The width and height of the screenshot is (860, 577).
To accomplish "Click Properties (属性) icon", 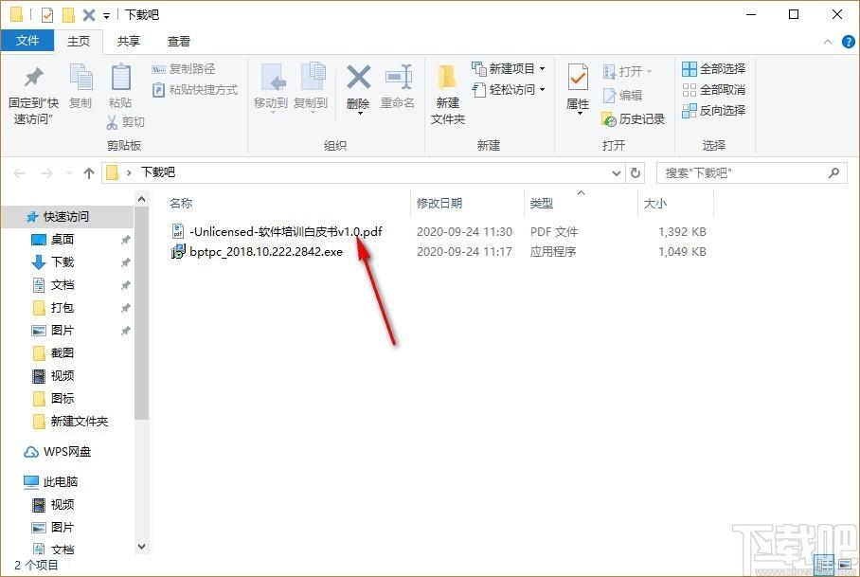I will click(x=578, y=77).
